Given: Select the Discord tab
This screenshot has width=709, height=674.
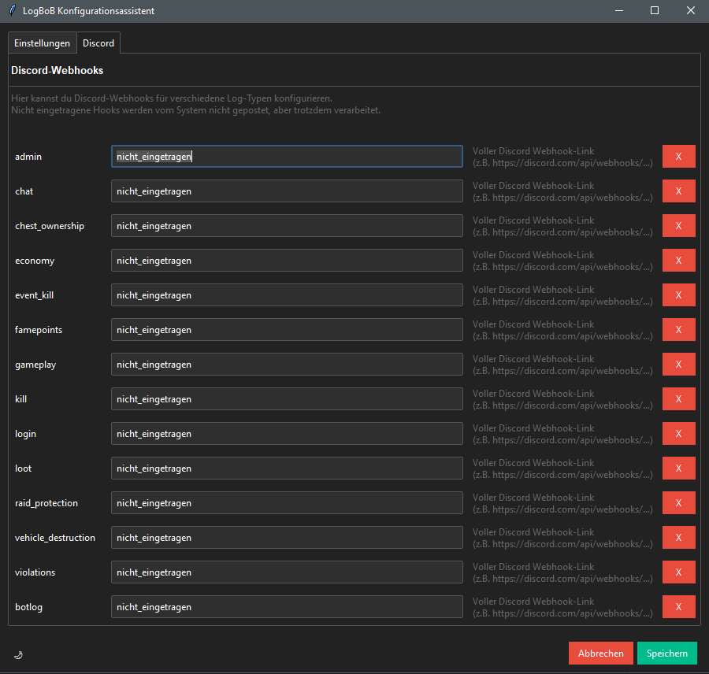Looking at the screenshot, I should (98, 43).
